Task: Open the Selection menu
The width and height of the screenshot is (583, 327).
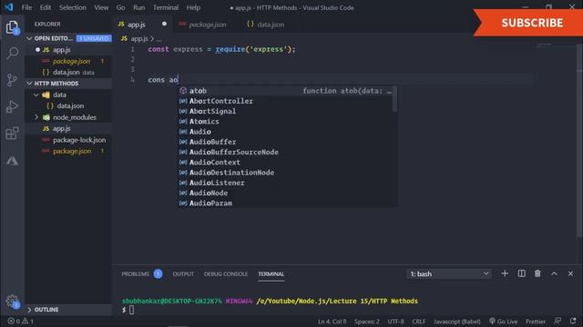Action: [x=73, y=7]
